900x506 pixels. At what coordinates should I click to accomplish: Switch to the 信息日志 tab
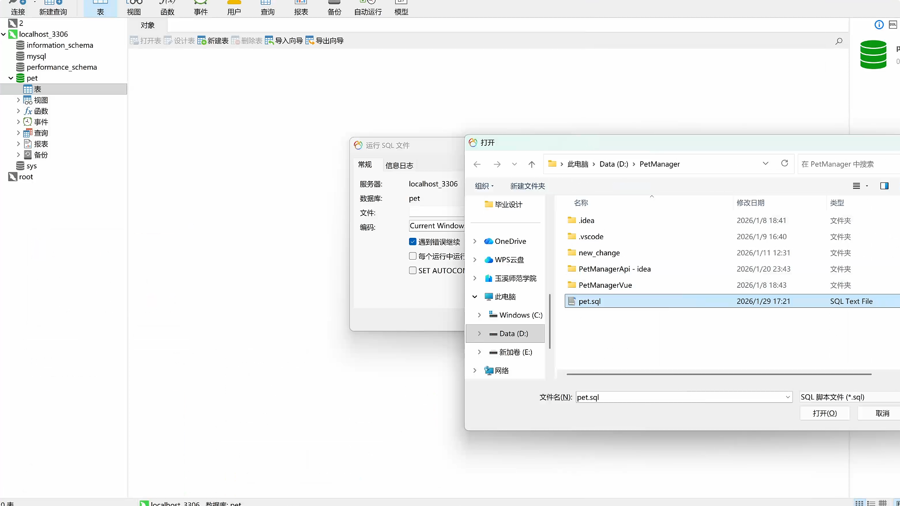[x=399, y=165]
